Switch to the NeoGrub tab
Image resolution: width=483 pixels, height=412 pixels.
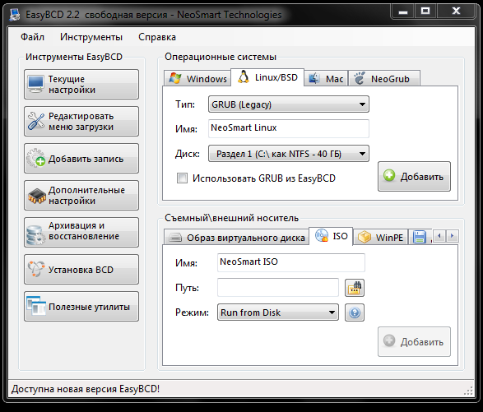pos(383,78)
